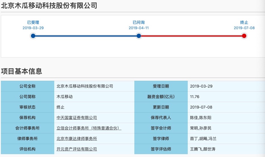The height and width of the screenshot is (157, 265).
Task: Select the 评估机构 header cell
Action: pyautogui.click(x=28, y=149)
